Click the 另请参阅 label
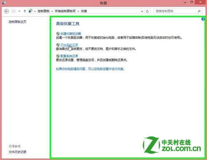207x160 pixels. (14, 146)
